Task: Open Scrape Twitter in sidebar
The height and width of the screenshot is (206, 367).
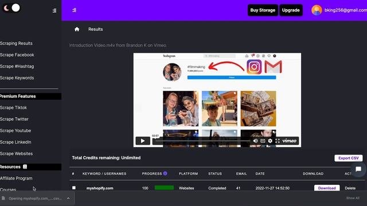Action: [14, 119]
